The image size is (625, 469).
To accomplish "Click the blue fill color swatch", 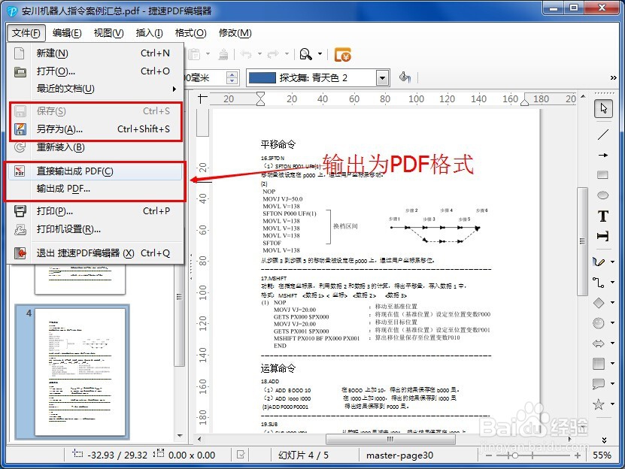I will (262, 77).
